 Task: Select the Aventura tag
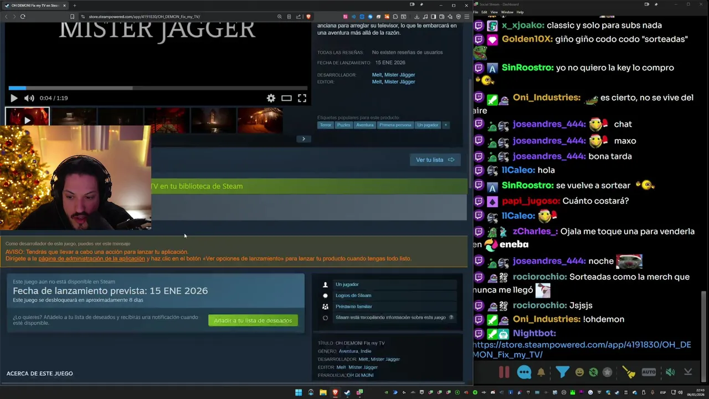tap(365, 125)
